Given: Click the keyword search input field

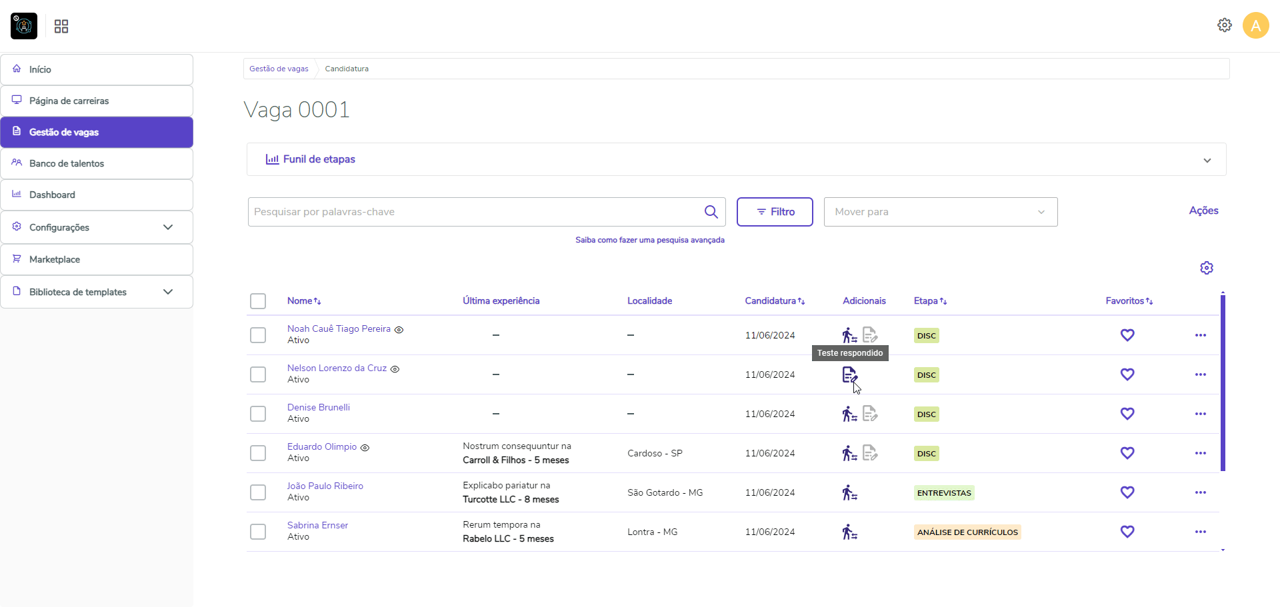Looking at the screenshot, I should coord(473,212).
